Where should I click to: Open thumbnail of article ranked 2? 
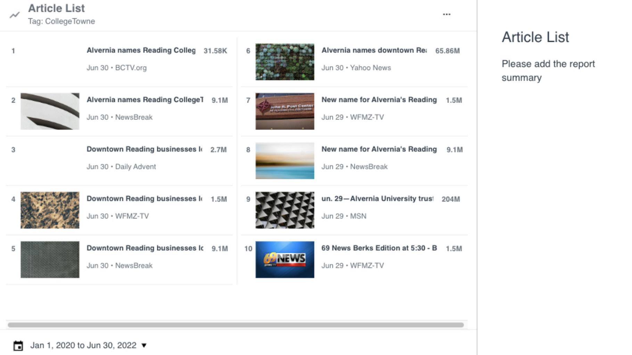(50, 111)
